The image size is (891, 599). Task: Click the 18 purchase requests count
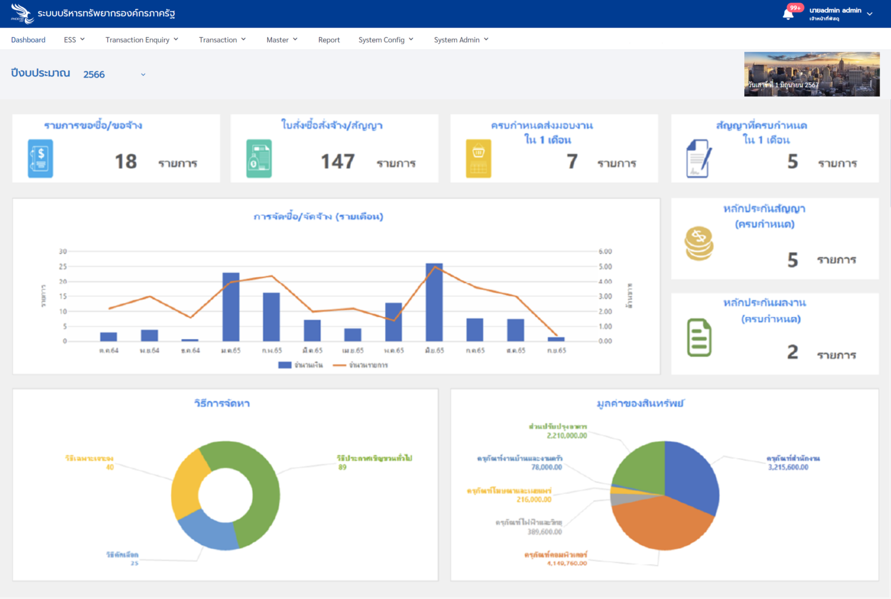click(126, 161)
